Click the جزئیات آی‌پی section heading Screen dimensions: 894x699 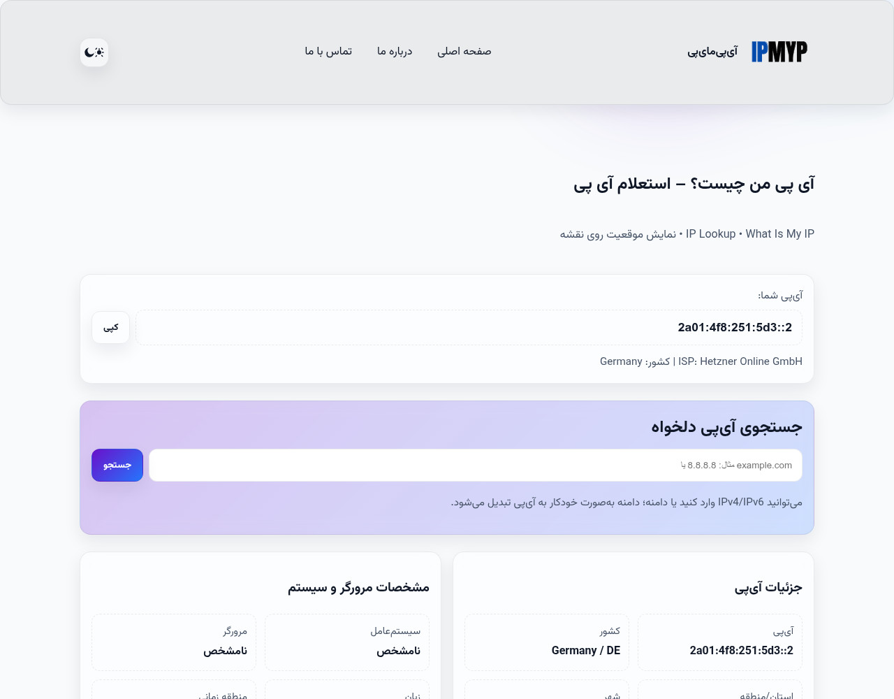point(768,588)
